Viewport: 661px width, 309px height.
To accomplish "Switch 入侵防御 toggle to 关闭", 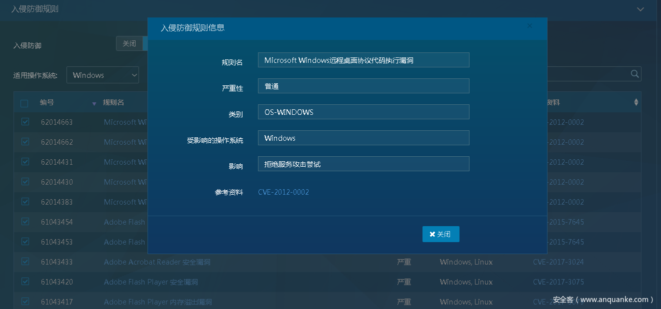I will 129,43.
